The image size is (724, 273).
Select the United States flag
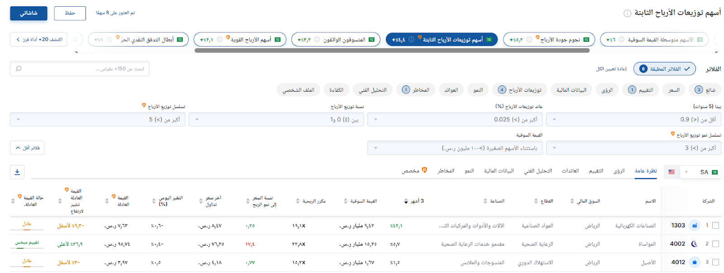click(x=672, y=172)
